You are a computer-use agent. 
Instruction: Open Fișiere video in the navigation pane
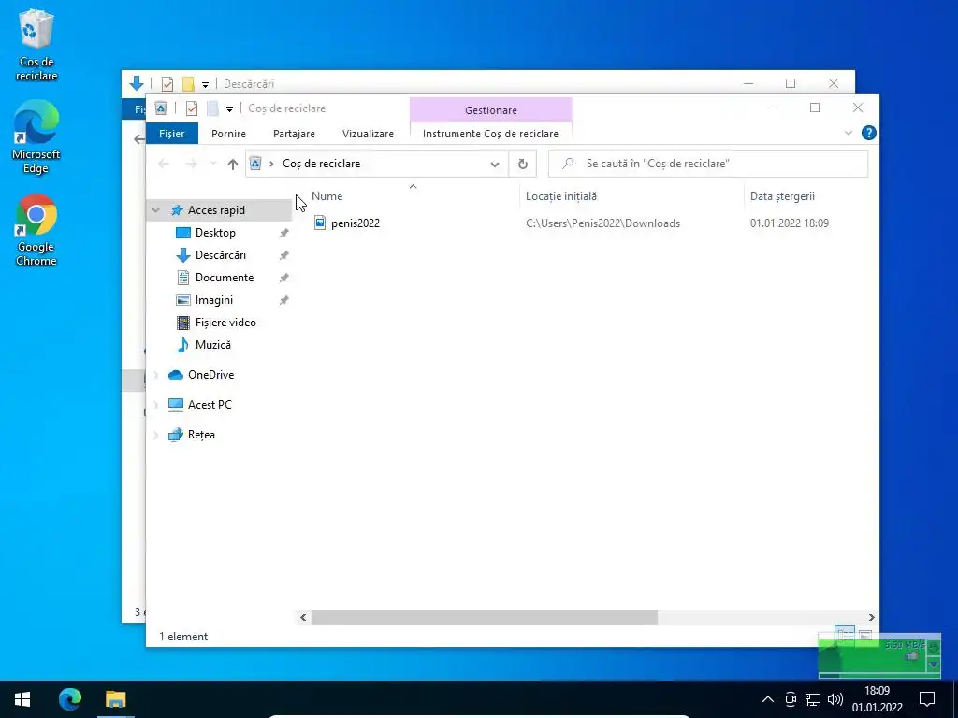(225, 323)
